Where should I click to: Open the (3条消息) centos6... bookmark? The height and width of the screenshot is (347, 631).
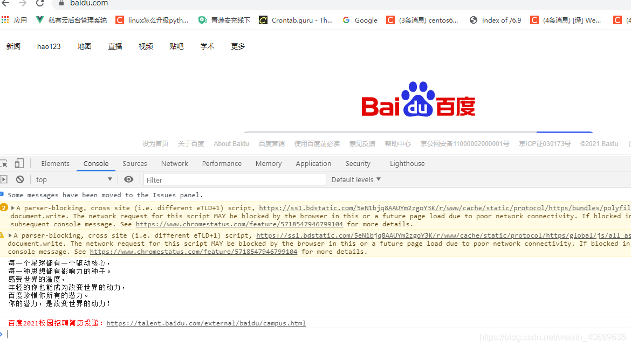422,20
